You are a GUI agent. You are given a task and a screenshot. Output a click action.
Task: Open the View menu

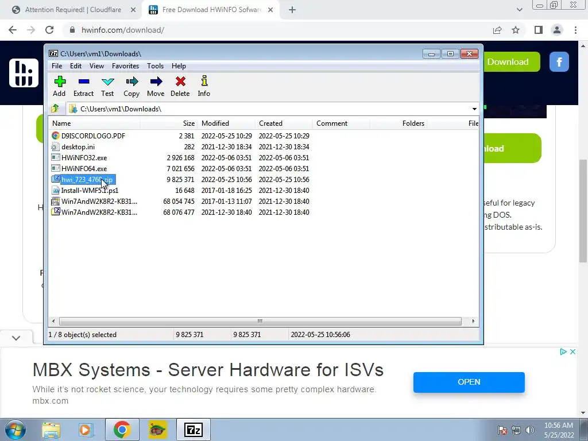click(96, 66)
